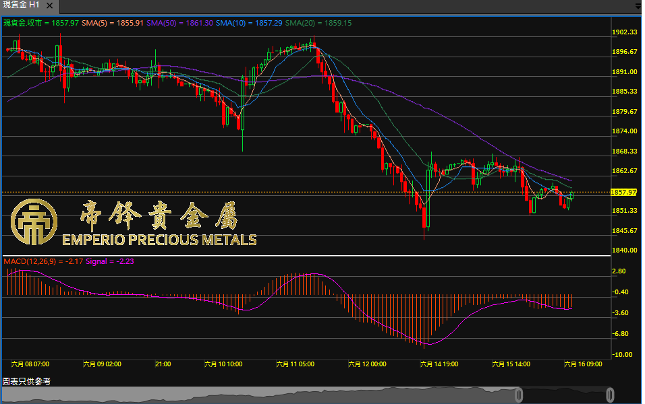Click the 六月 14 19:00 time axis label
Image resolution: width=645 pixels, height=404 pixels.
(x=439, y=364)
